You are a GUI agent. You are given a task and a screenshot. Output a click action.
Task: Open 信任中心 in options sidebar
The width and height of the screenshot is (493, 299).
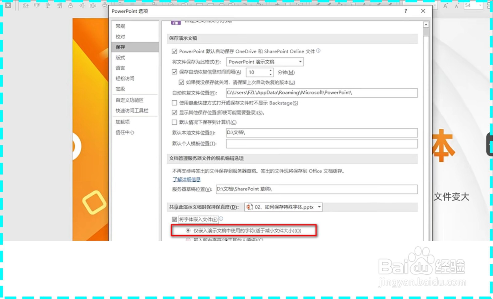(135, 132)
